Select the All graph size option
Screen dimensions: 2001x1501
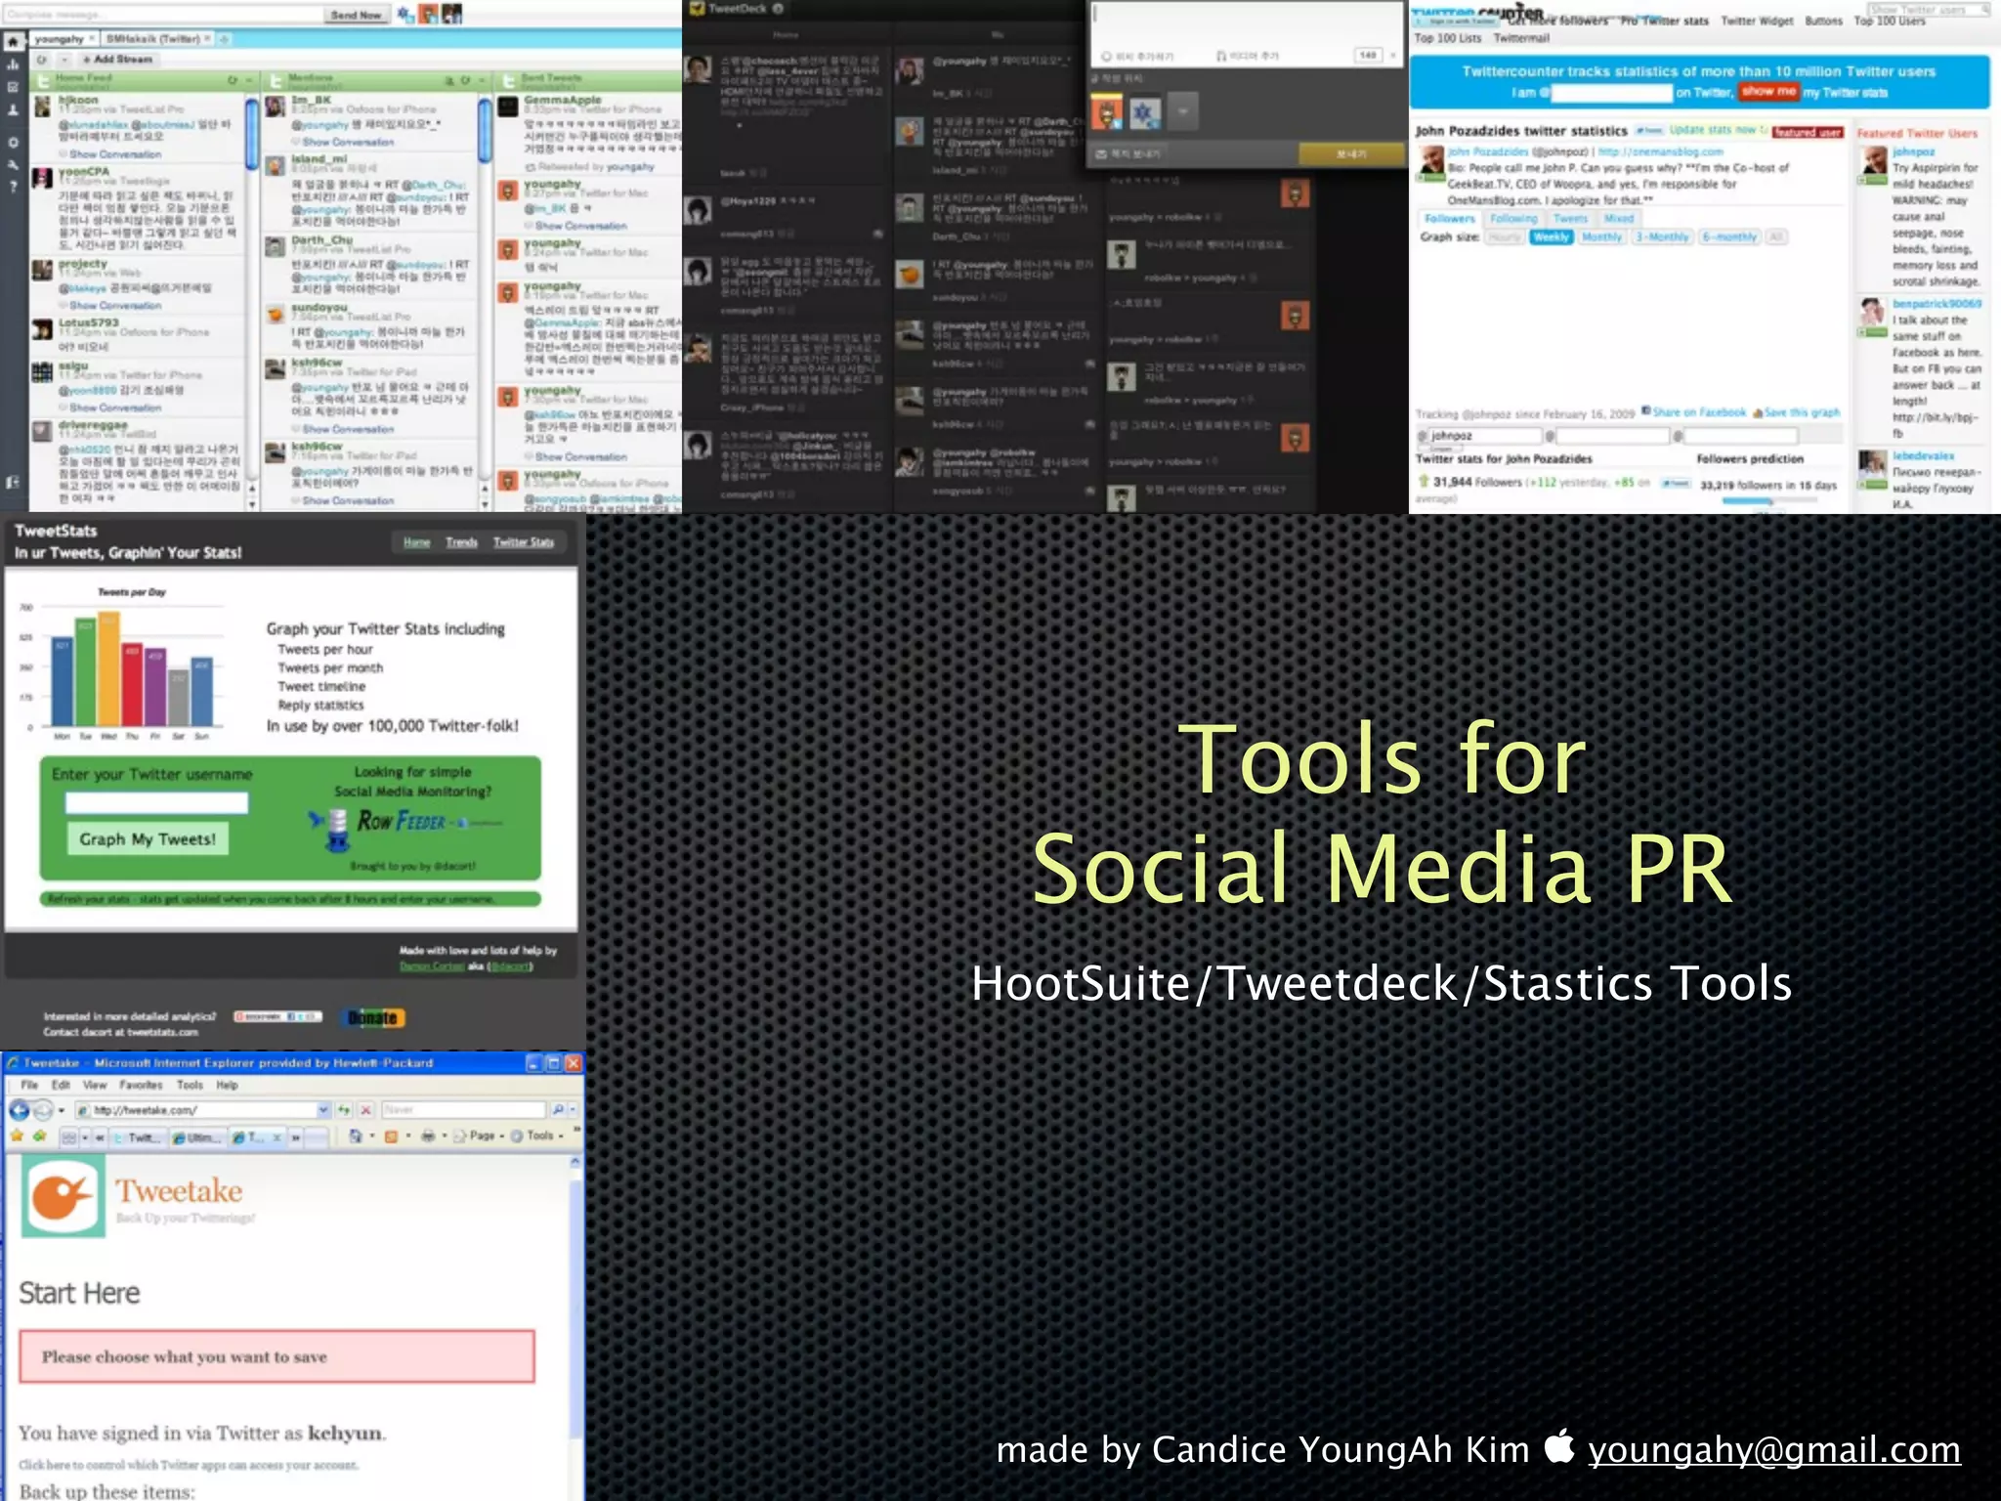coord(1776,237)
